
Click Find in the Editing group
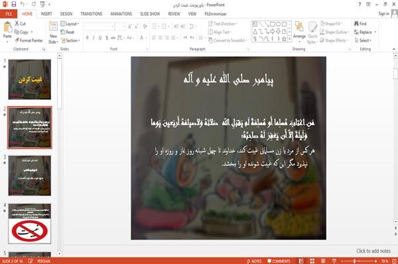(x=360, y=24)
